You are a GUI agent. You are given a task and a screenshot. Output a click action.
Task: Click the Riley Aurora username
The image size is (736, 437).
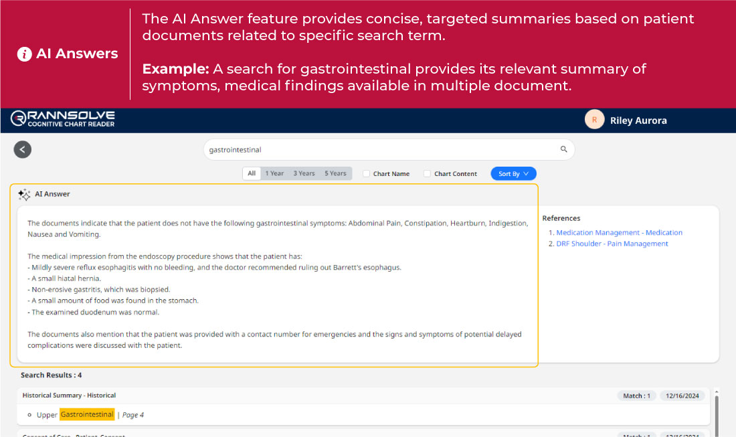tap(638, 120)
